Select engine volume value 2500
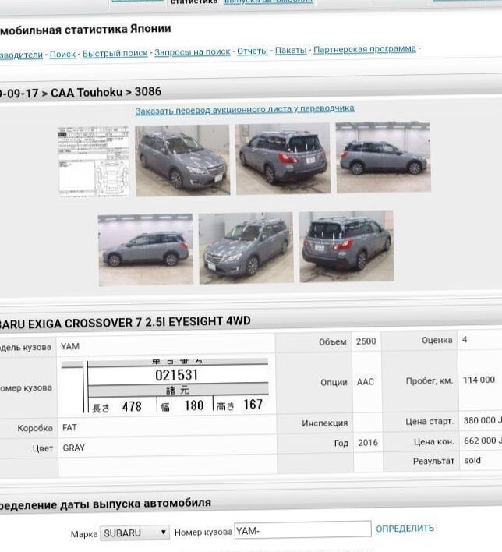The height and width of the screenshot is (552, 502). point(366,341)
